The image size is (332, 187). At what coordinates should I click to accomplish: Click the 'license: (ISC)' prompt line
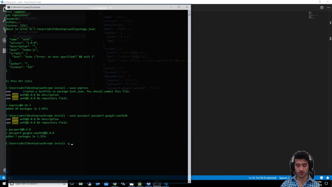[17, 26]
